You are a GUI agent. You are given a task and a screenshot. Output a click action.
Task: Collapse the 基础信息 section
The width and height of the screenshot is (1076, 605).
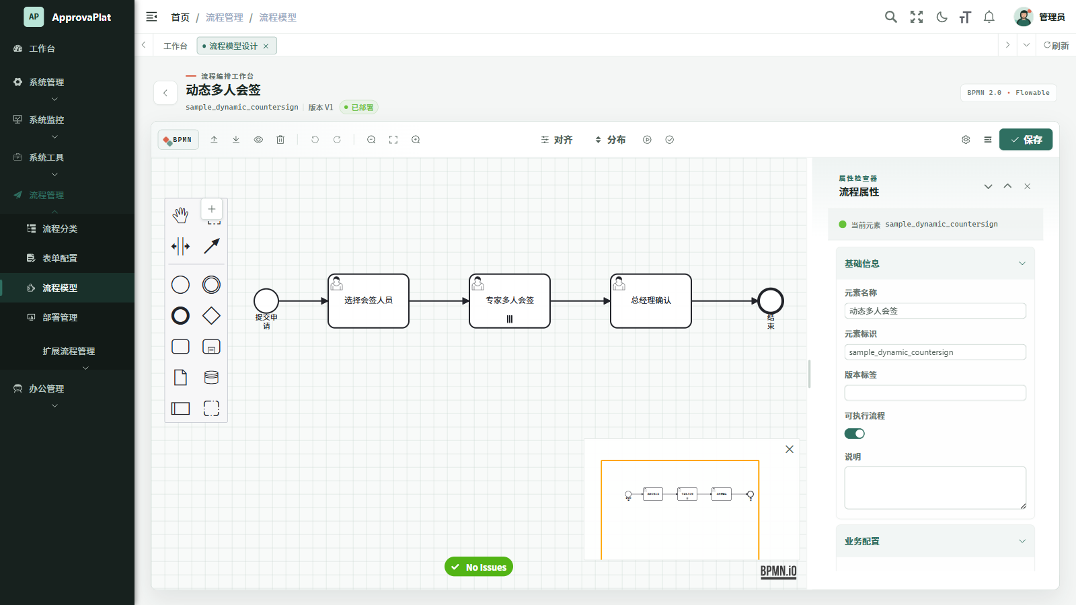935,264
